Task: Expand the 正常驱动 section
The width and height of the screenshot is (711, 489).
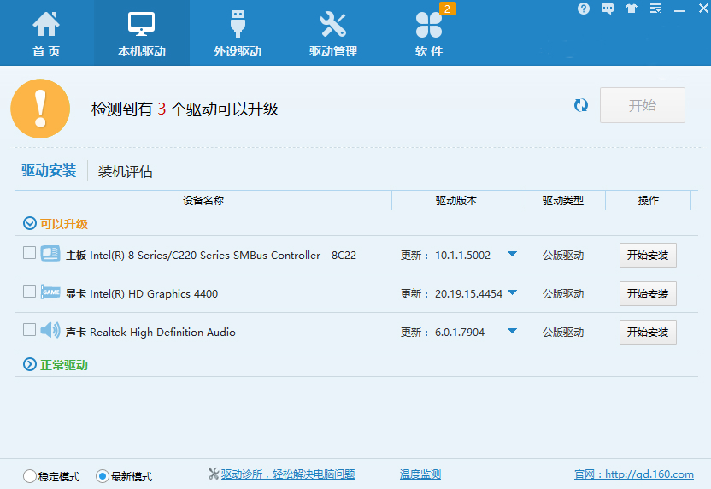Action: pos(29,364)
